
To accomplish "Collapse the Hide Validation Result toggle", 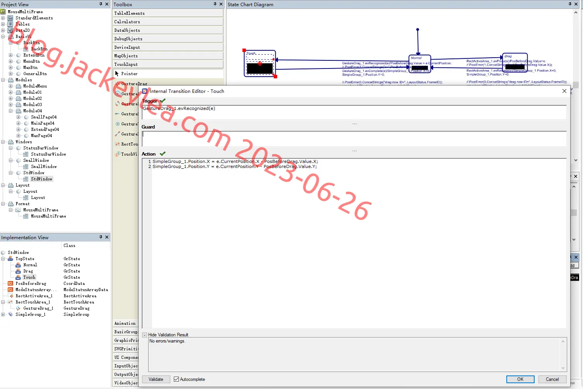I will 144,335.
